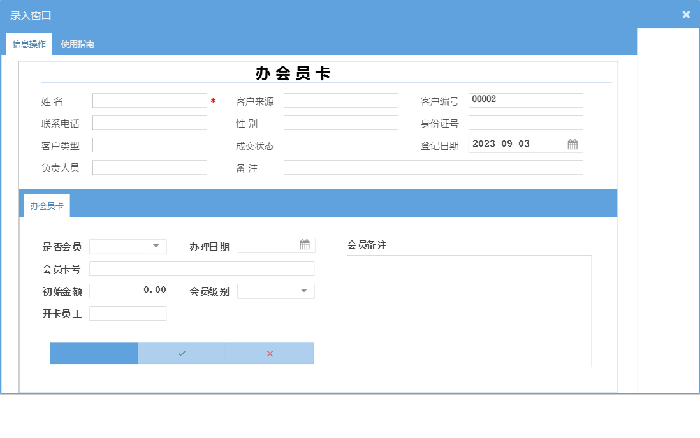The width and height of the screenshot is (700, 438).
Task: Click the green checkmark save button
Action: [182, 353]
